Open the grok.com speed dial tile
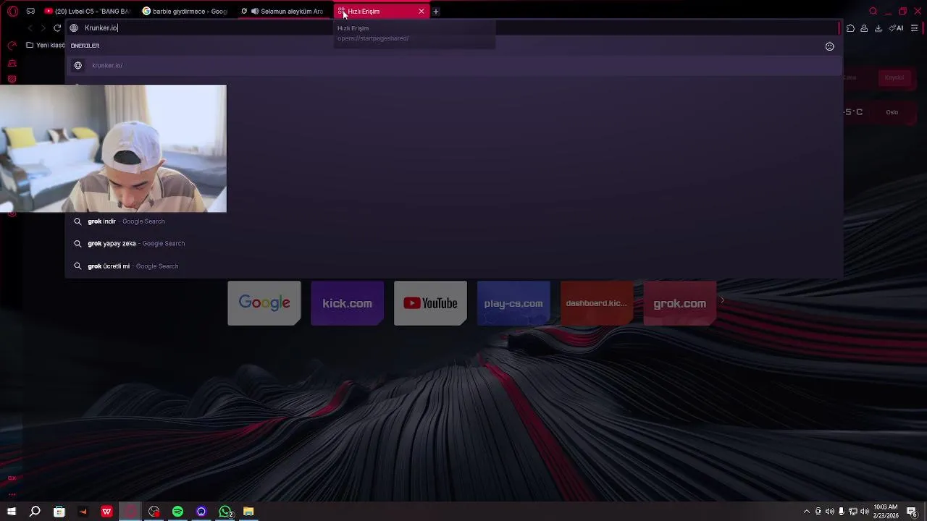 (680, 303)
